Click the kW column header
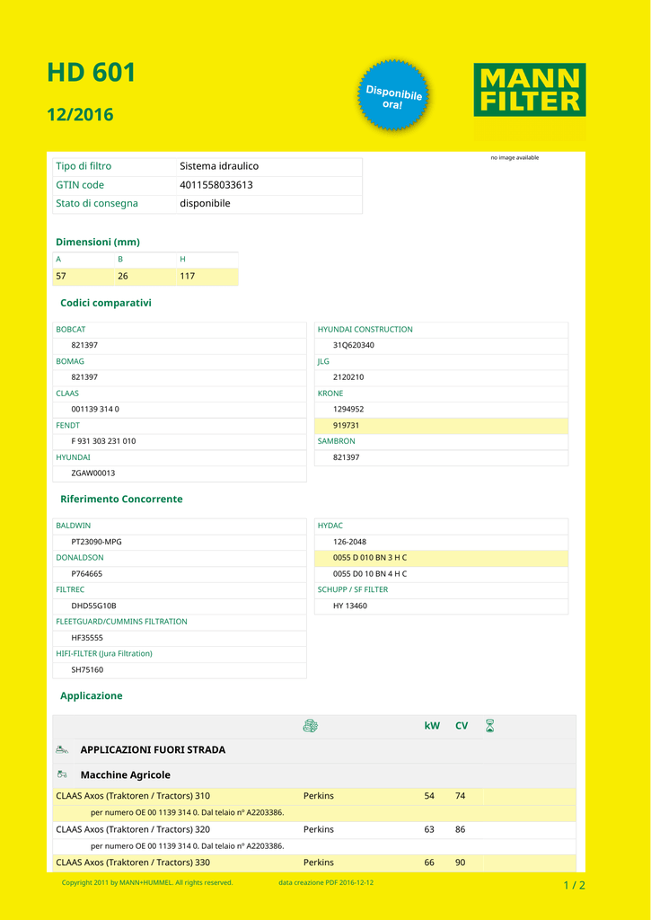The image size is (651, 920). 432,726
